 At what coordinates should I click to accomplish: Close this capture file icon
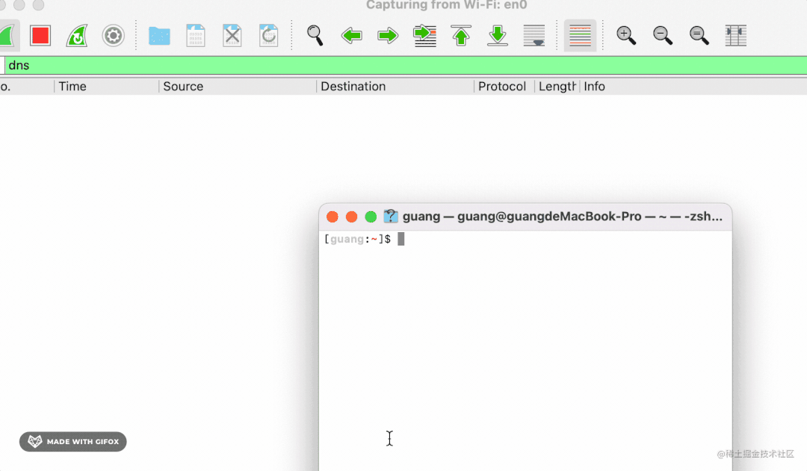[x=232, y=36]
